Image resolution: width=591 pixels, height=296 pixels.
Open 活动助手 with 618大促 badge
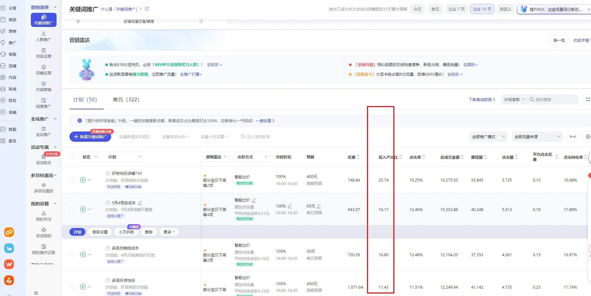(x=44, y=159)
